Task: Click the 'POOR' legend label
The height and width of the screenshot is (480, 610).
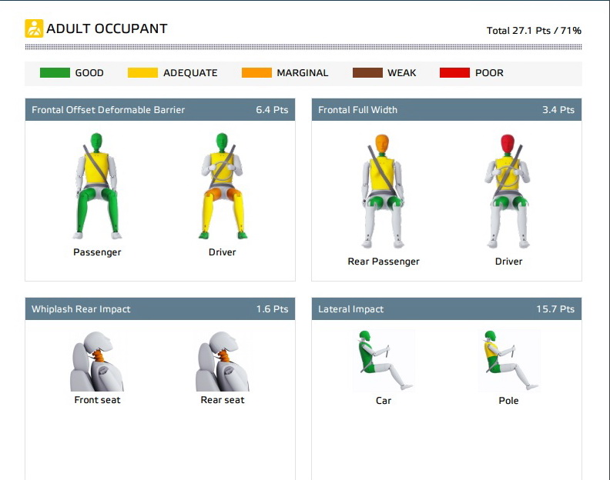Action: click(489, 73)
